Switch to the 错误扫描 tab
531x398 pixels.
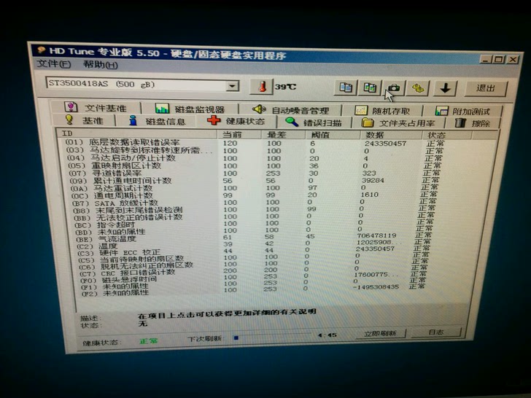(x=314, y=122)
